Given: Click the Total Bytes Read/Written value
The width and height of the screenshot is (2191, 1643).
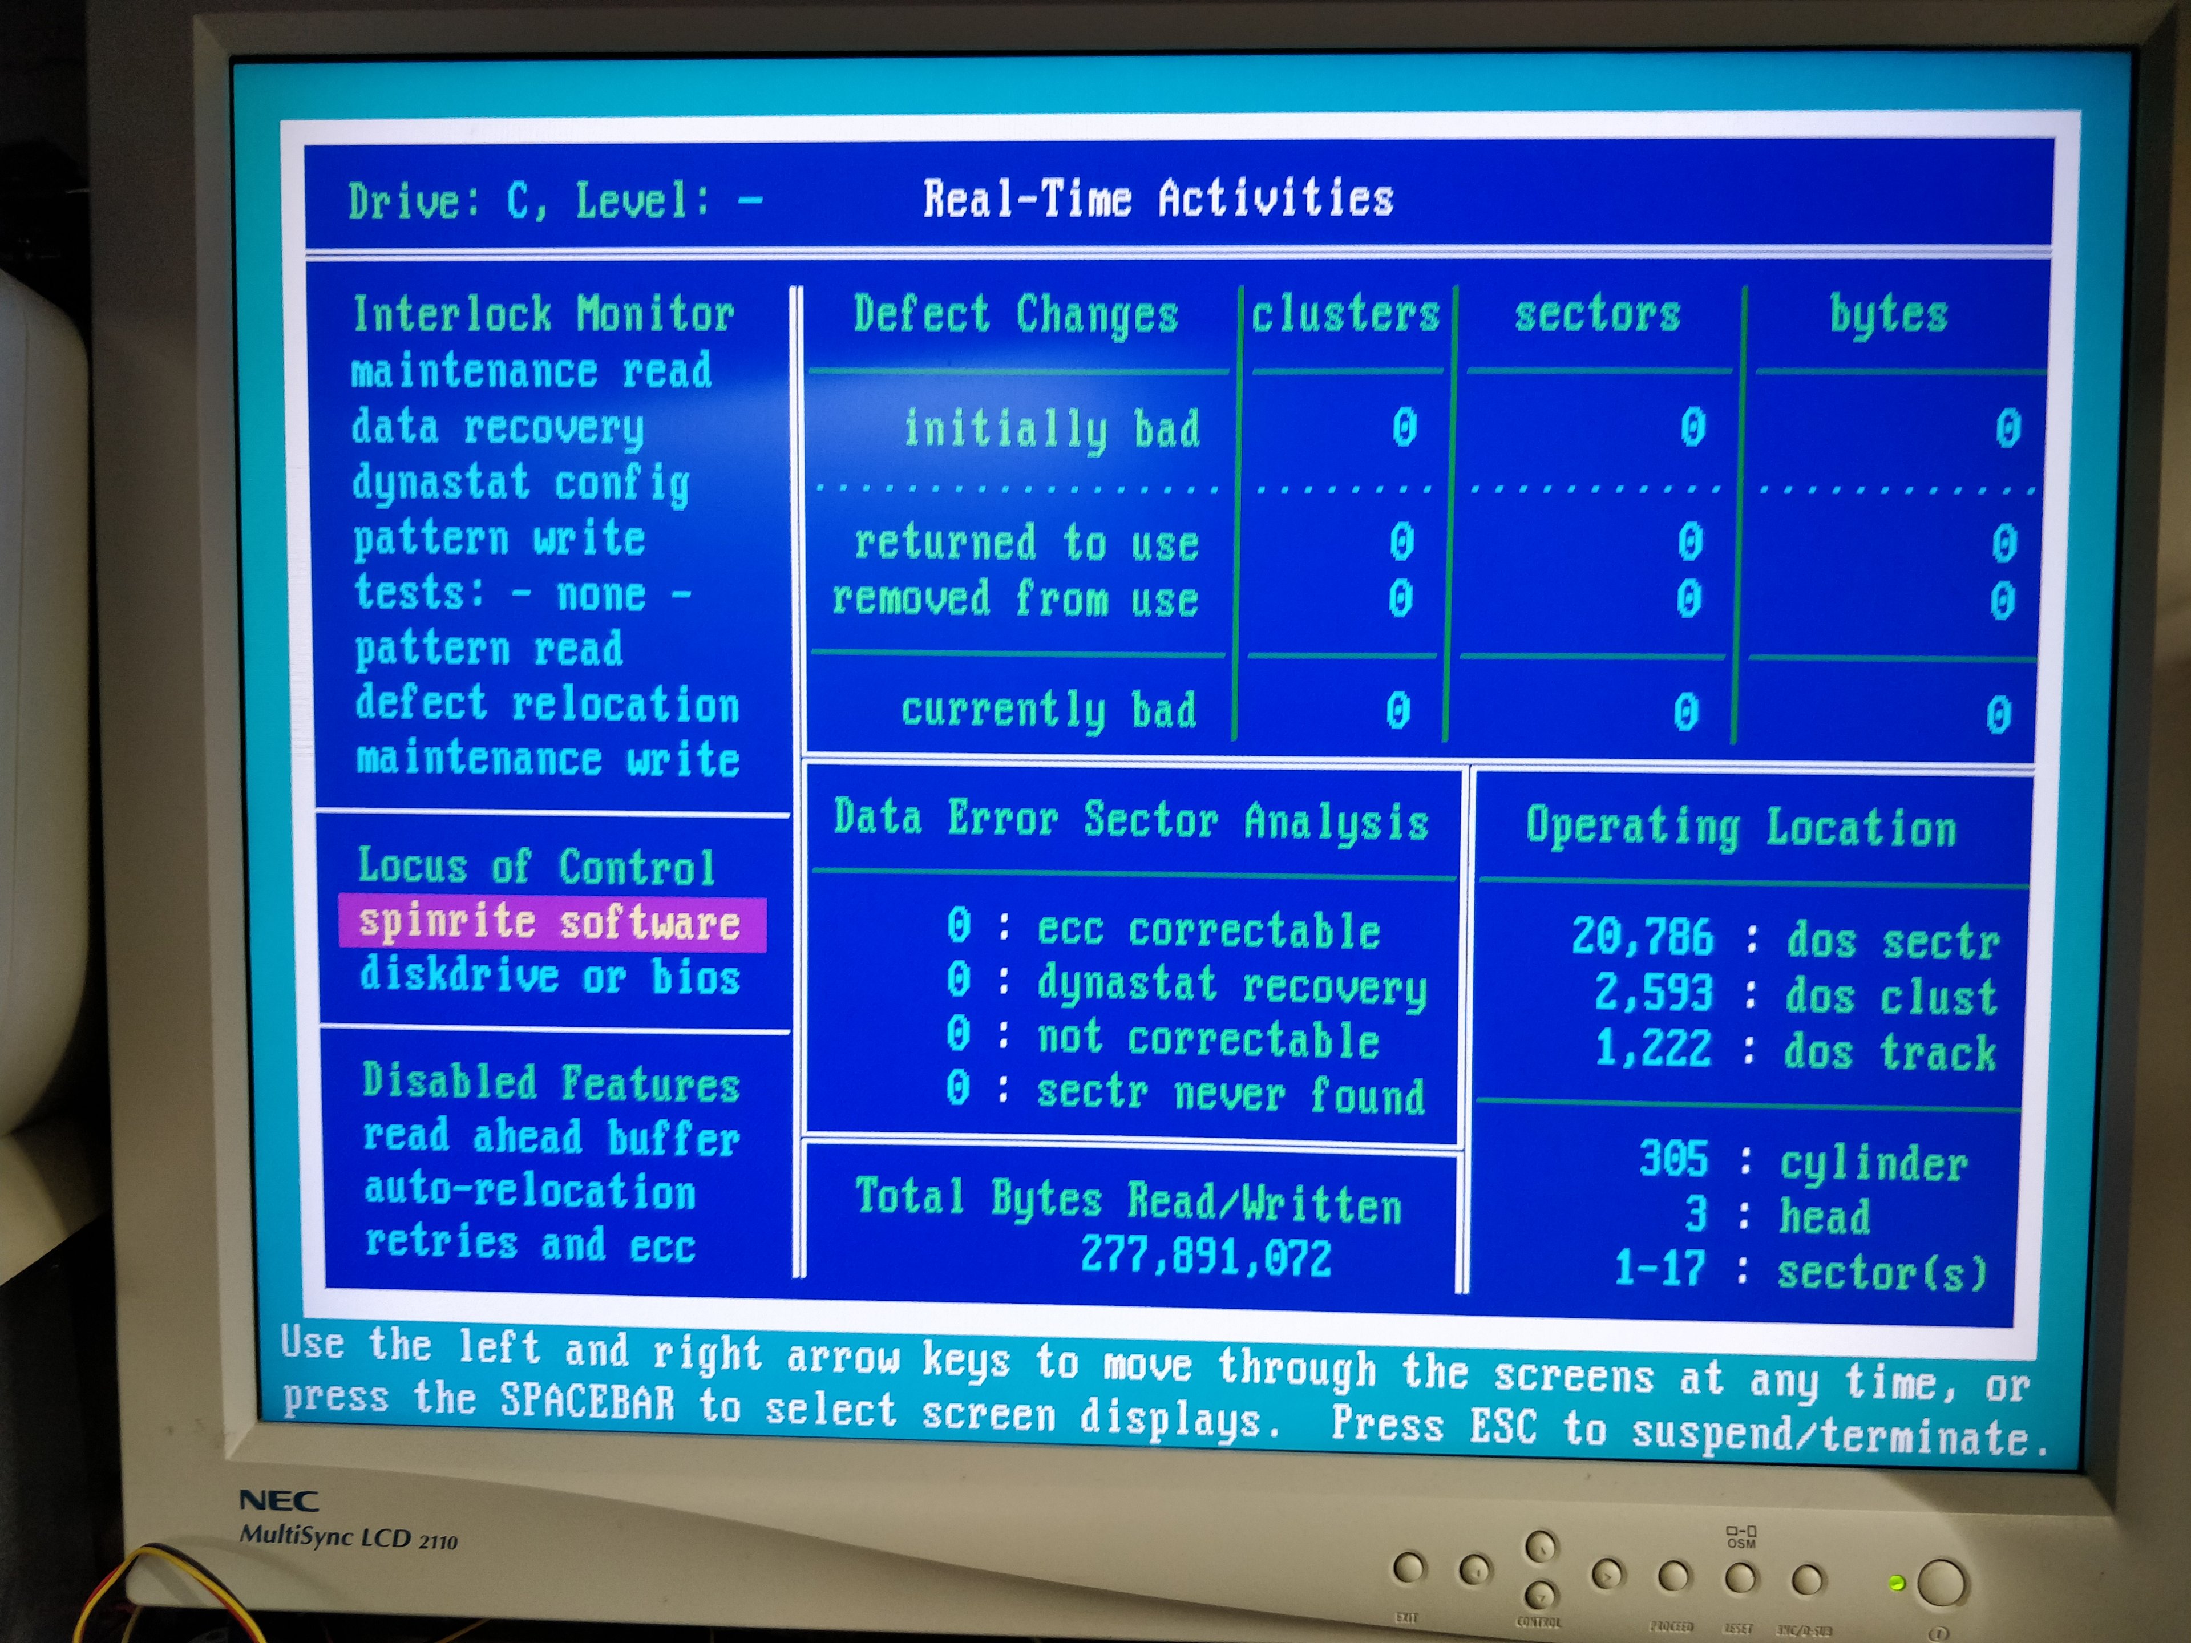Looking at the screenshot, I should coord(1204,1257).
